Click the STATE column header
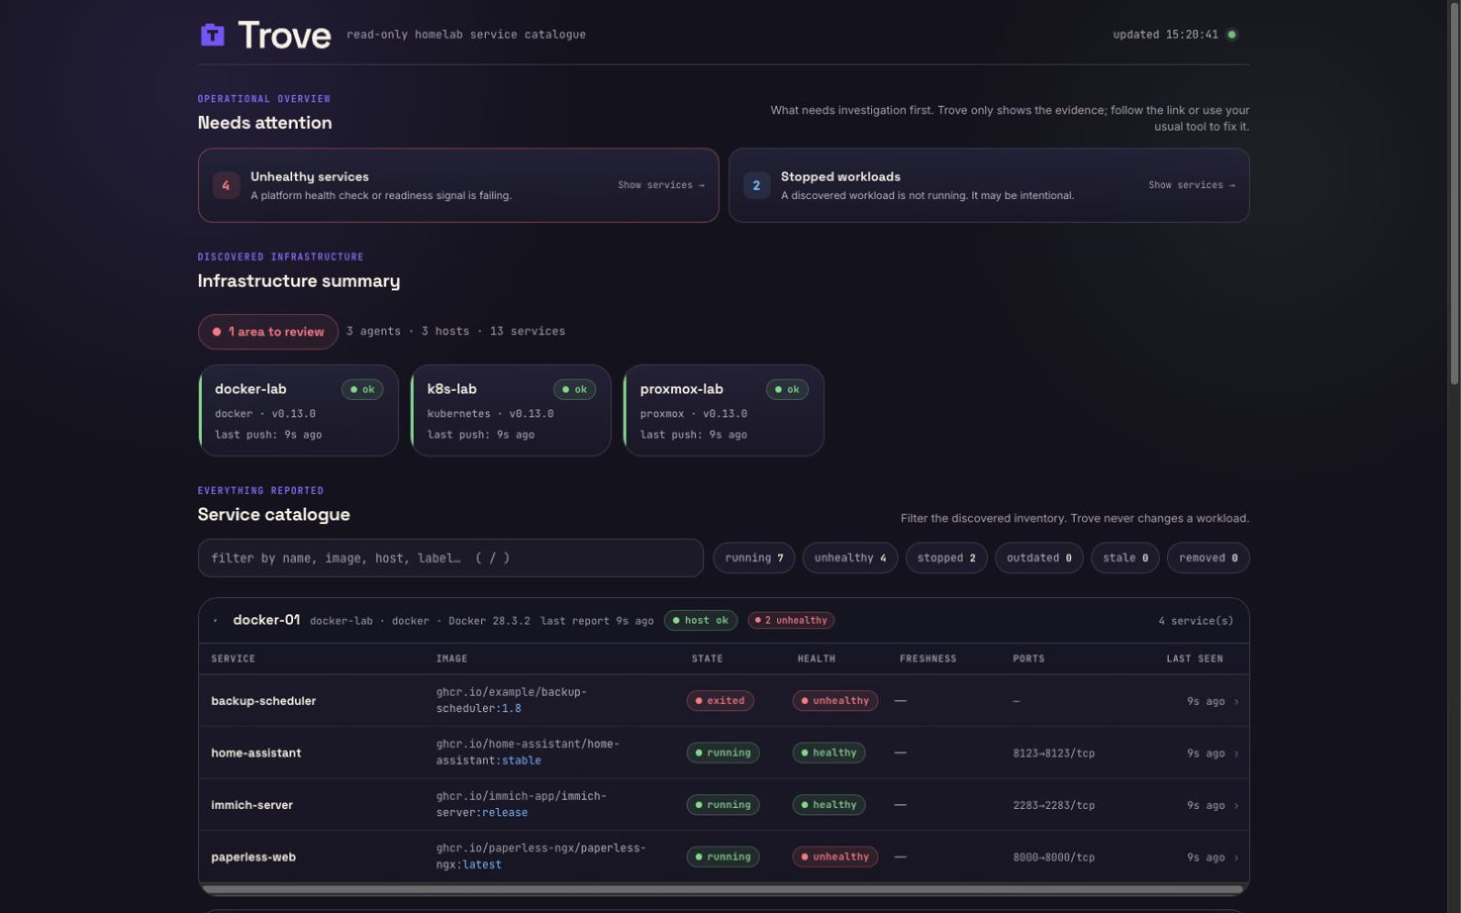This screenshot has height=913, width=1461. click(x=708, y=659)
